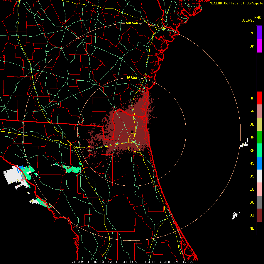Viewport: 264px width, 264px height.
Task: Select the BD yellow legend swatch
Action: (x=259, y=124)
